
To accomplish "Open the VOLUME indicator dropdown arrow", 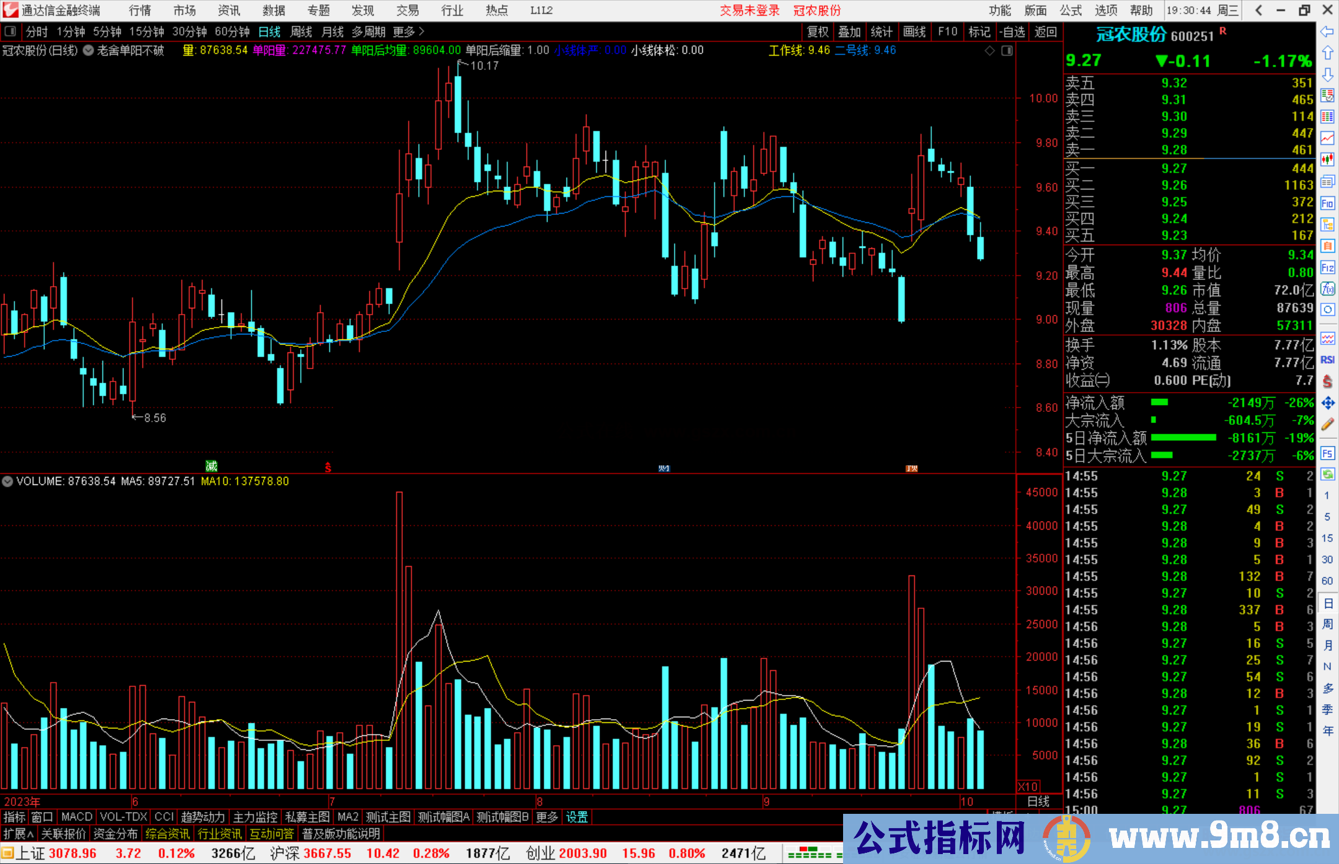I will [x=7, y=481].
